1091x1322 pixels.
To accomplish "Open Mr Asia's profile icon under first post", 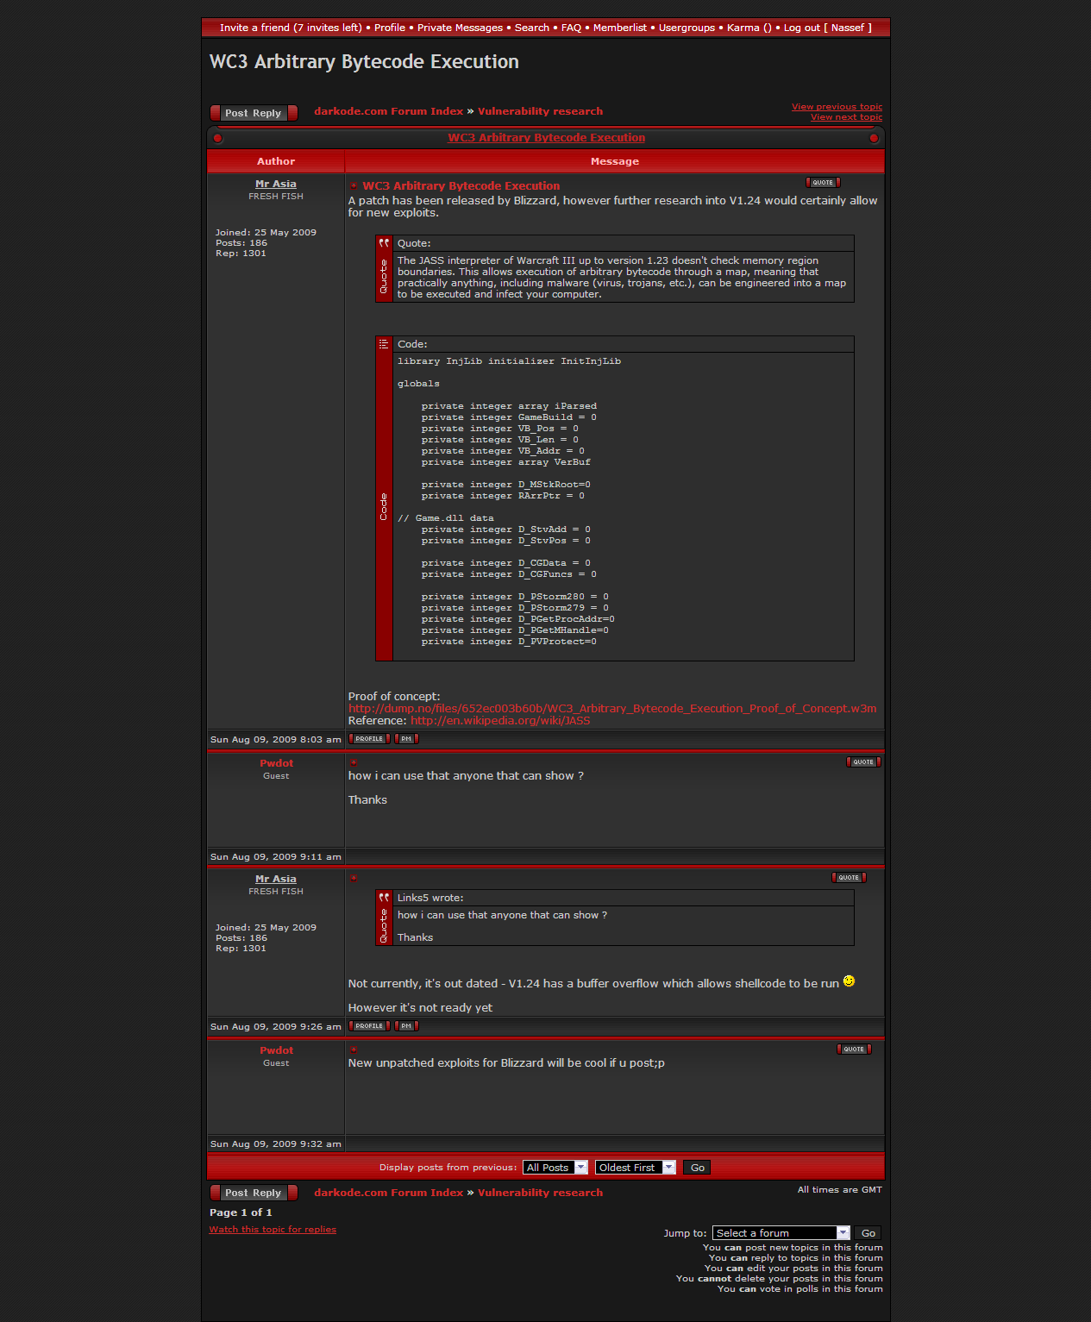I will [x=369, y=739].
